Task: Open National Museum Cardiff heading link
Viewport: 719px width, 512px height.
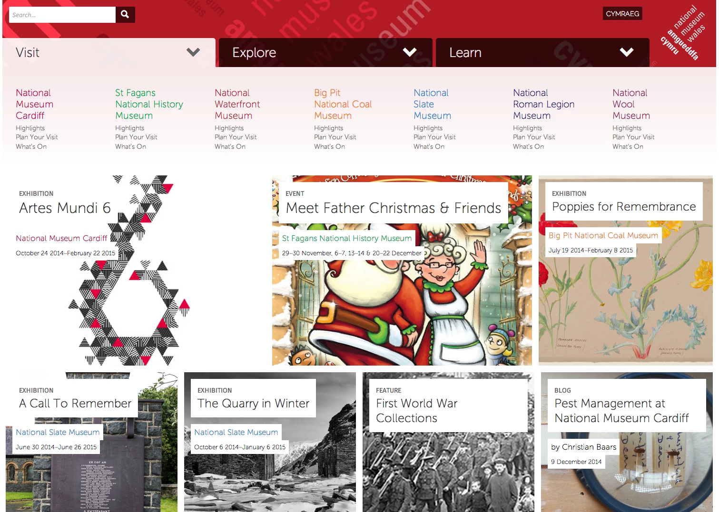Action: (34, 104)
